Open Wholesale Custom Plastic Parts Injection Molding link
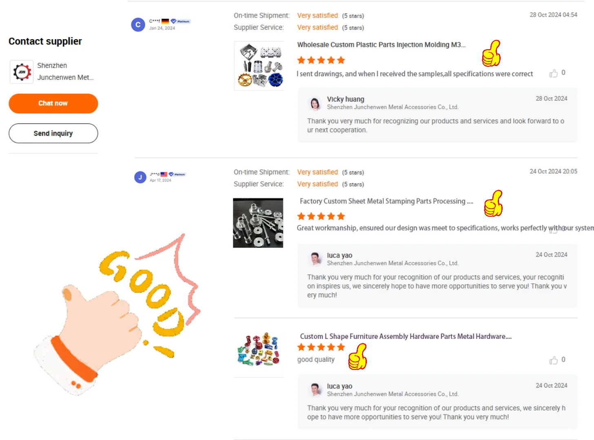This screenshot has width=594, height=440. pos(381,45)
